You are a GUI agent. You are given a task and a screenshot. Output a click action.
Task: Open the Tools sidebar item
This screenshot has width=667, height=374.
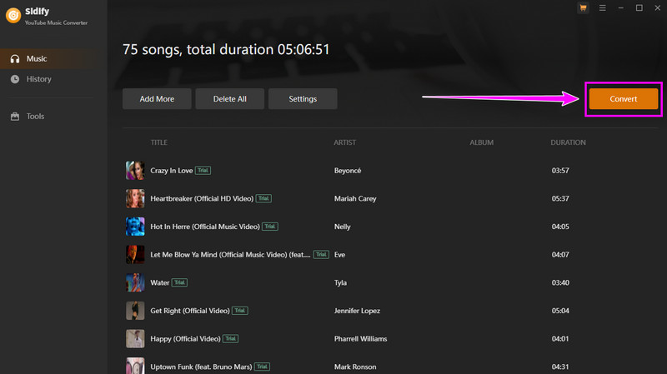(53, 116)
